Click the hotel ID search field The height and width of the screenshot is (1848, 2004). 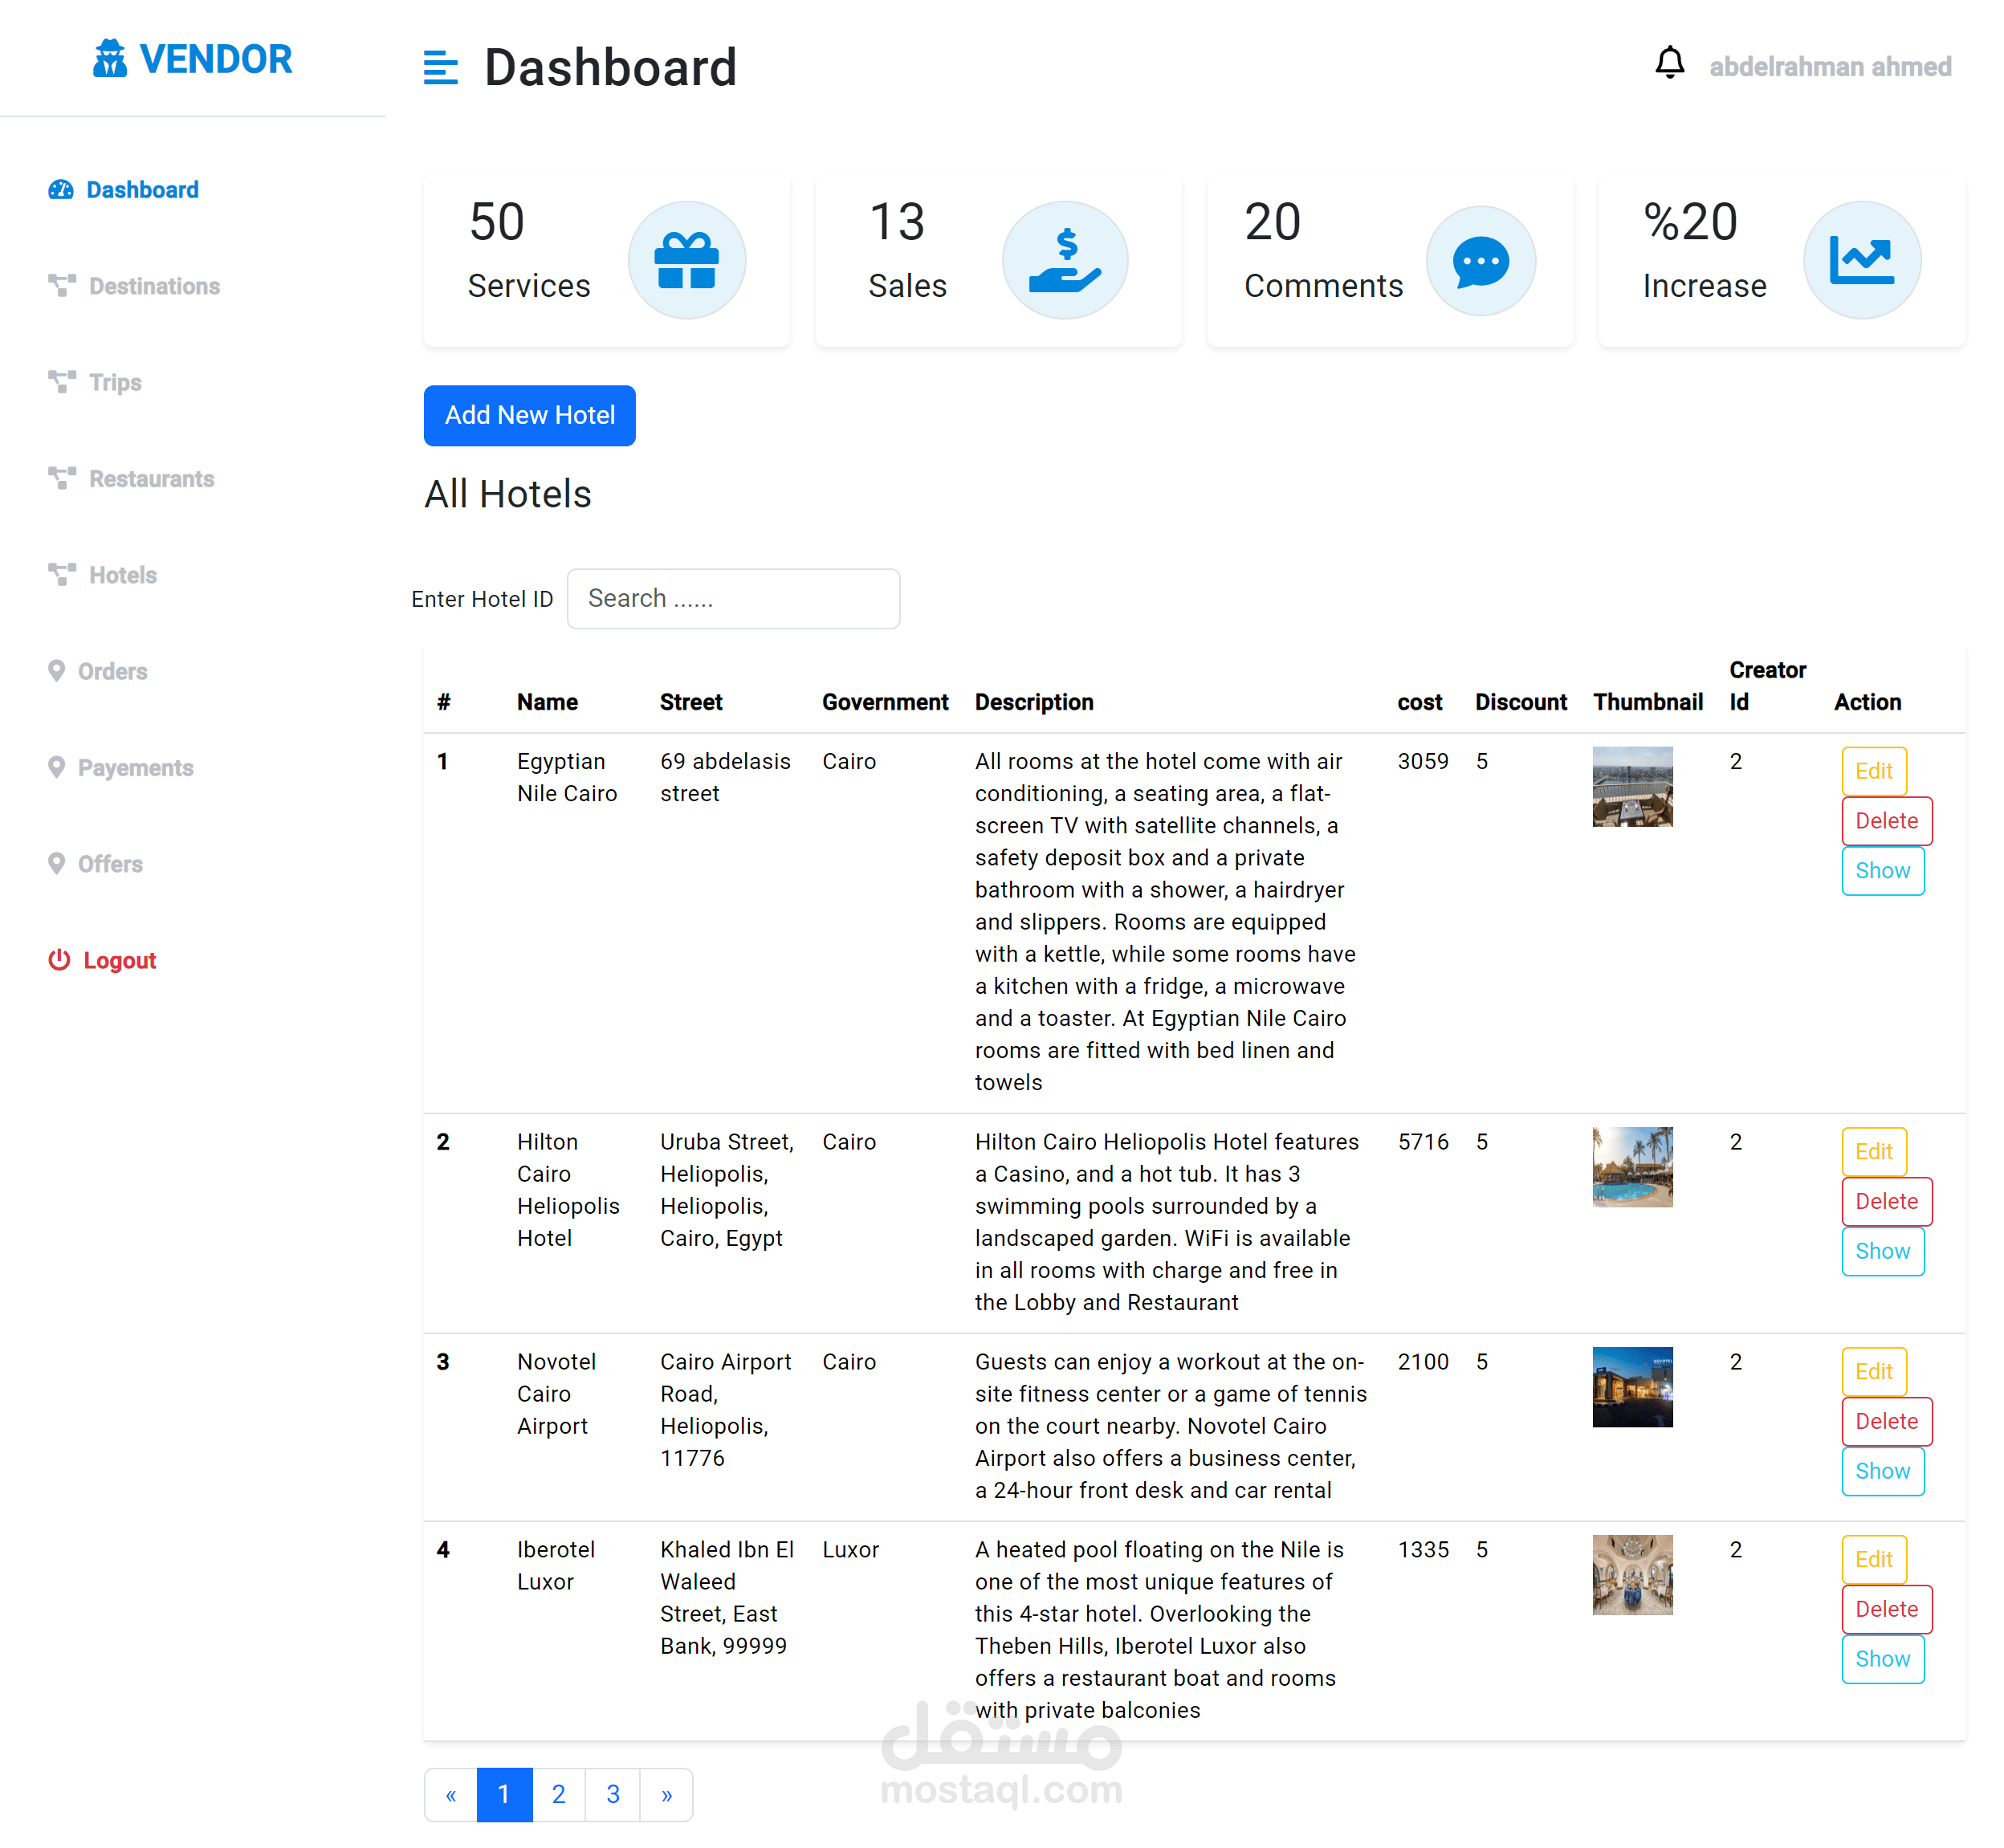click(733, 598)
